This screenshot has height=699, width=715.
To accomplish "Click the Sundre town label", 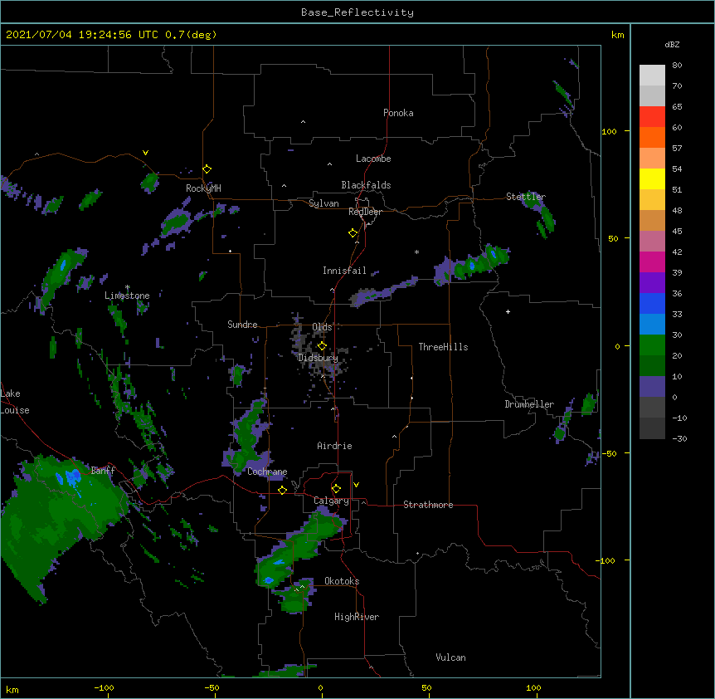I will [x=242, y=325].
